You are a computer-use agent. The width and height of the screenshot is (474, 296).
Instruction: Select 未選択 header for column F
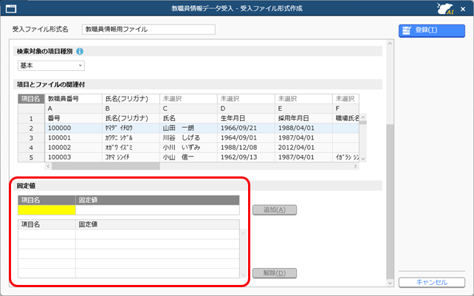(346, 99)
